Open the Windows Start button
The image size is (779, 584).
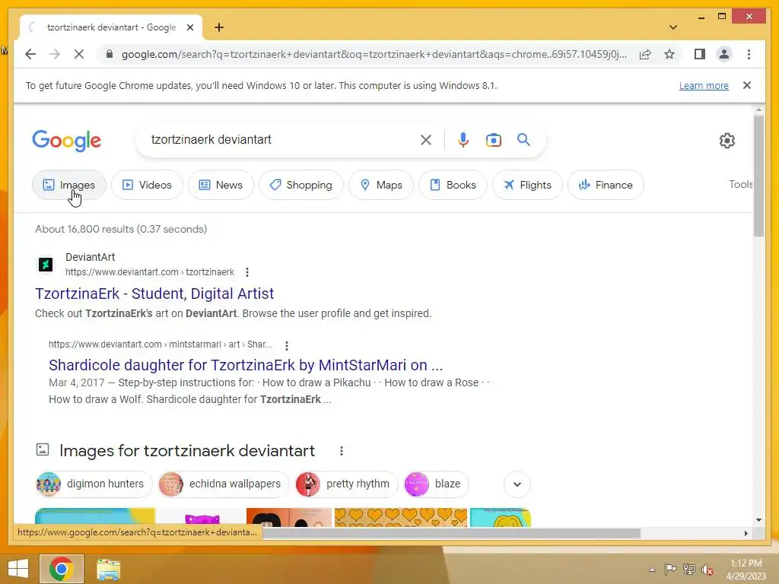click(x=18, y=569)
